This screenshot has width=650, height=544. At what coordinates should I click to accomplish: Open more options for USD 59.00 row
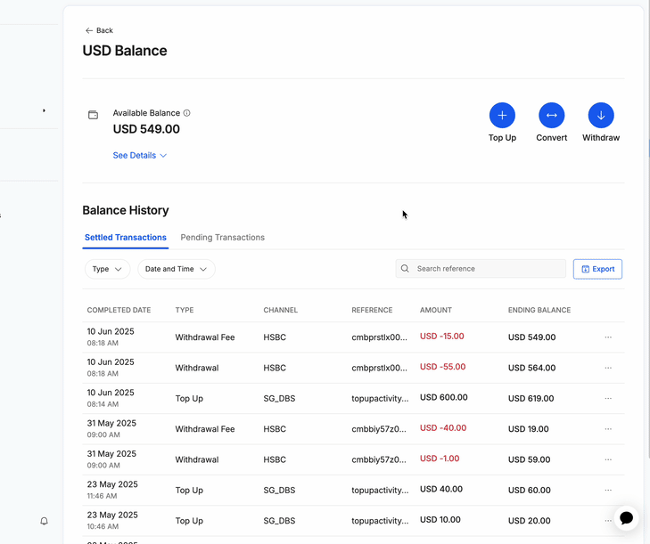pos(608,459)
